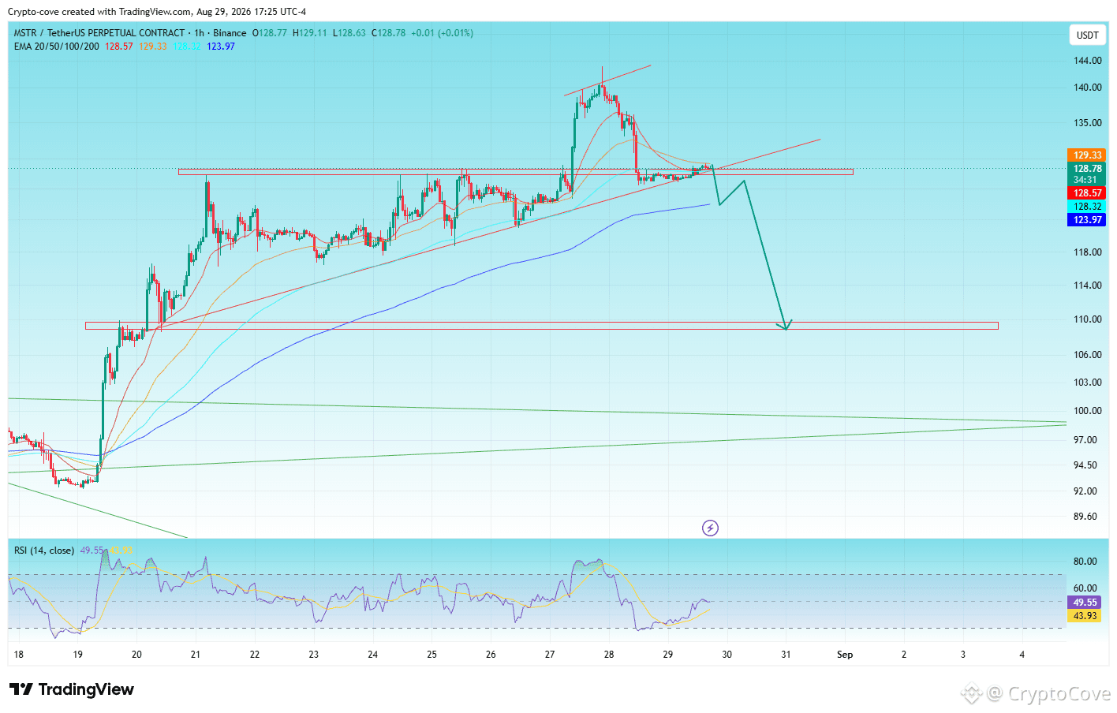The width and height of the screenshot is (1117, 713).
Task: Click the "Sep" month label on the time axis
Action: pos(845,655)
